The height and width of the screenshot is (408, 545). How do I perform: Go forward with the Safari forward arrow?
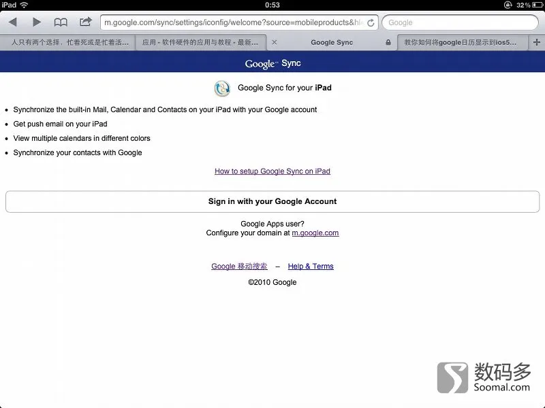37,22
